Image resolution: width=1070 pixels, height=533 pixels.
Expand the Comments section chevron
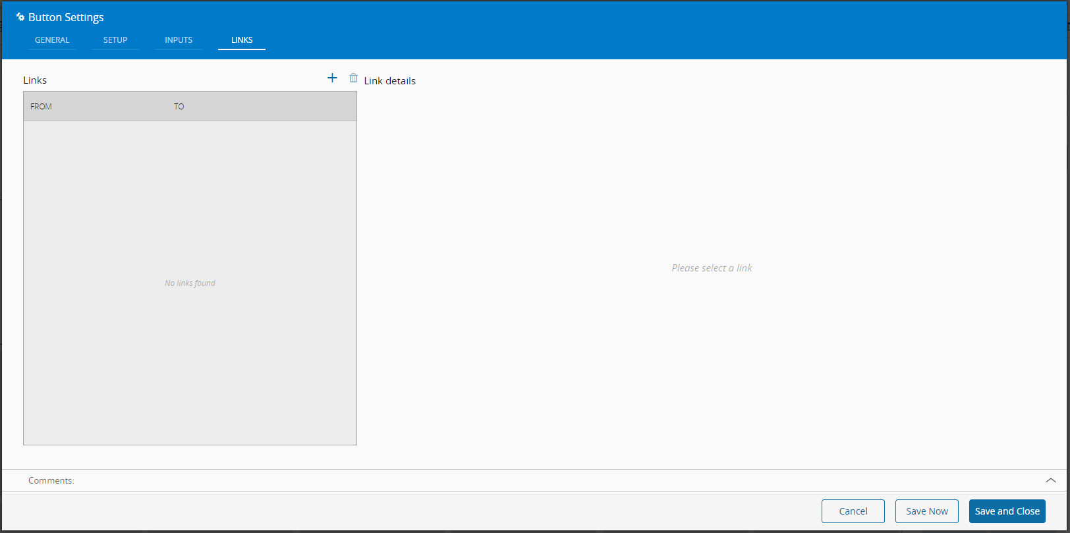coord(1051,480)
